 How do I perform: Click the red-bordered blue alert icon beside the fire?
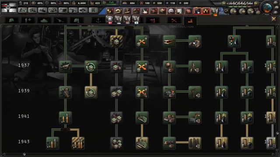tap(197, 11)
